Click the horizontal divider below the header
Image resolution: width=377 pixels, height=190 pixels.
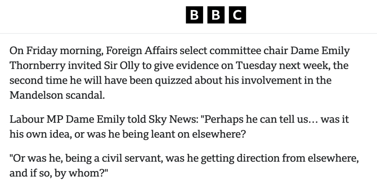(188, 34)
